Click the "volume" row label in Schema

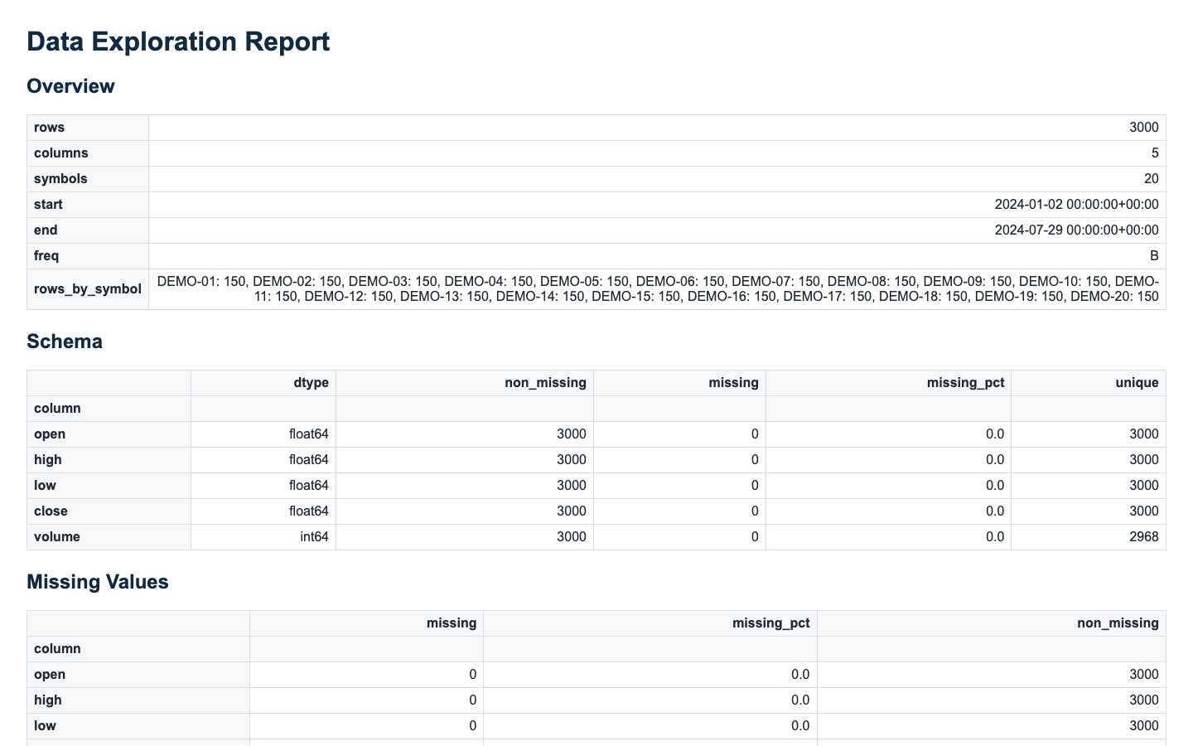click(x=57, y=537)
